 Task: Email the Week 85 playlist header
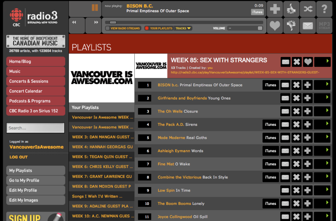(286, 62)
